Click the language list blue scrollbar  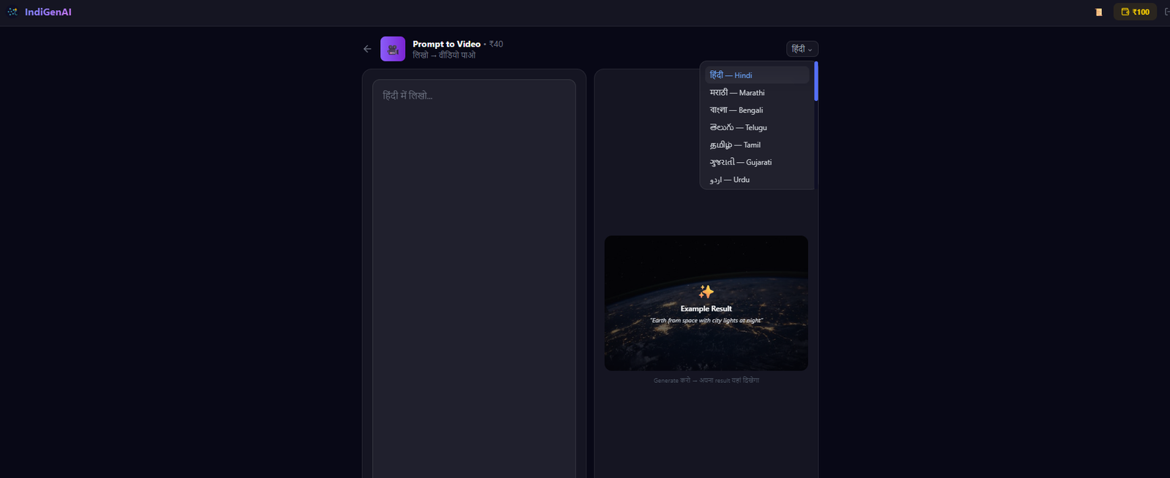click(816, 81)
